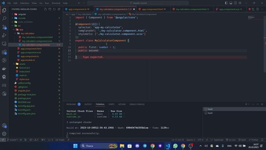Open the Docker view in the activity bar
This screenshot has height=150, width=266.
(4, 69)
